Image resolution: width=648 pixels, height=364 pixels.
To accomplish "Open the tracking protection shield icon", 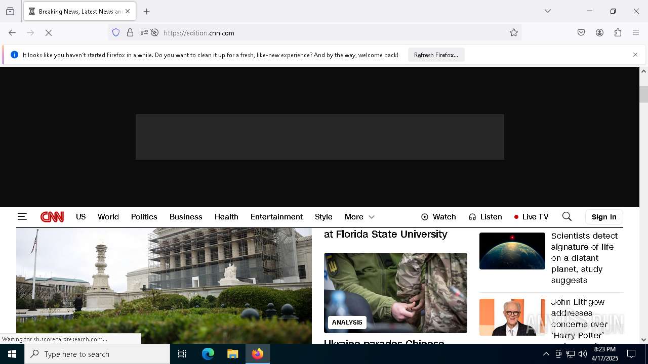I will coord(116,33).
